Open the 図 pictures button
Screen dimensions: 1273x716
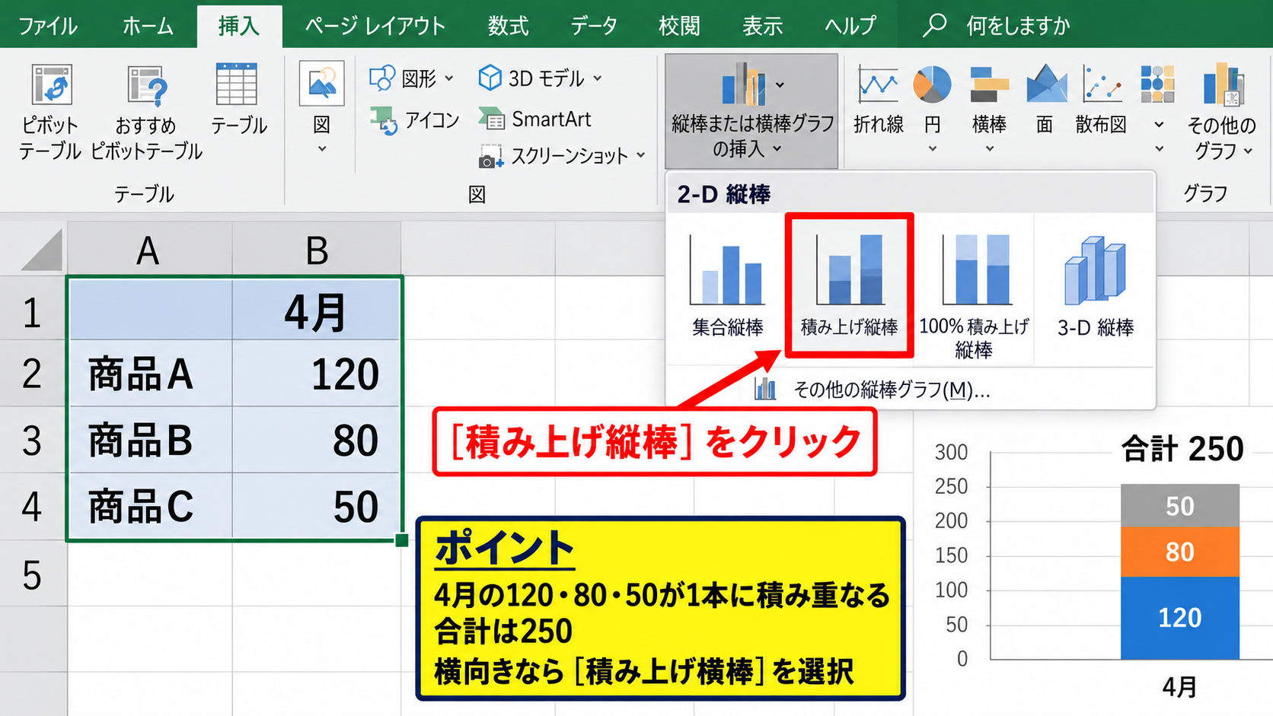[321, 107]
